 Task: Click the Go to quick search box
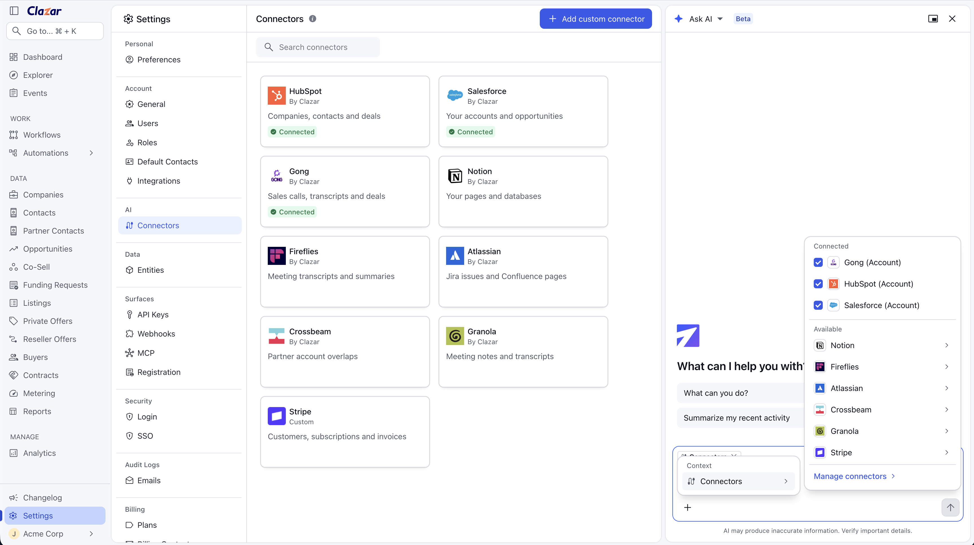click(x=55, y=31)
